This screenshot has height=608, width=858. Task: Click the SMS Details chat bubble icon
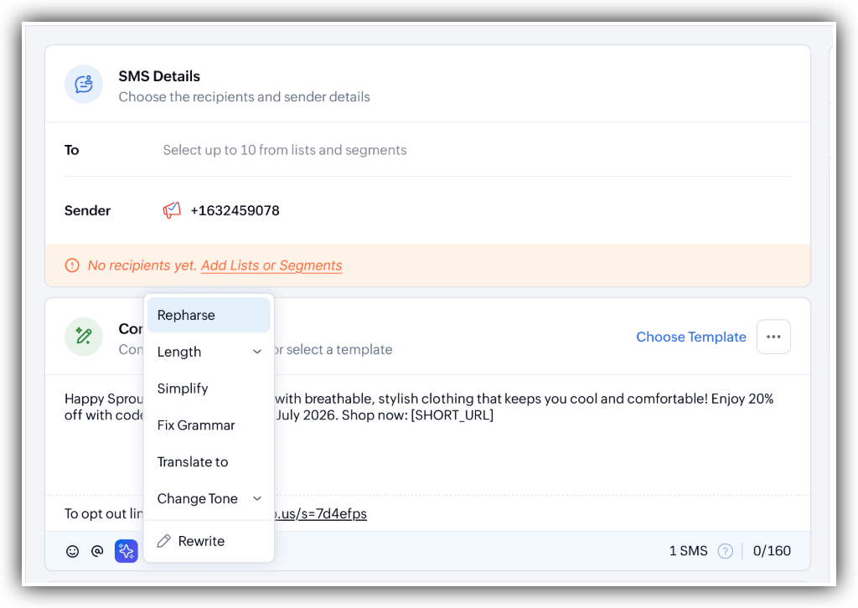tap(84, 85)
